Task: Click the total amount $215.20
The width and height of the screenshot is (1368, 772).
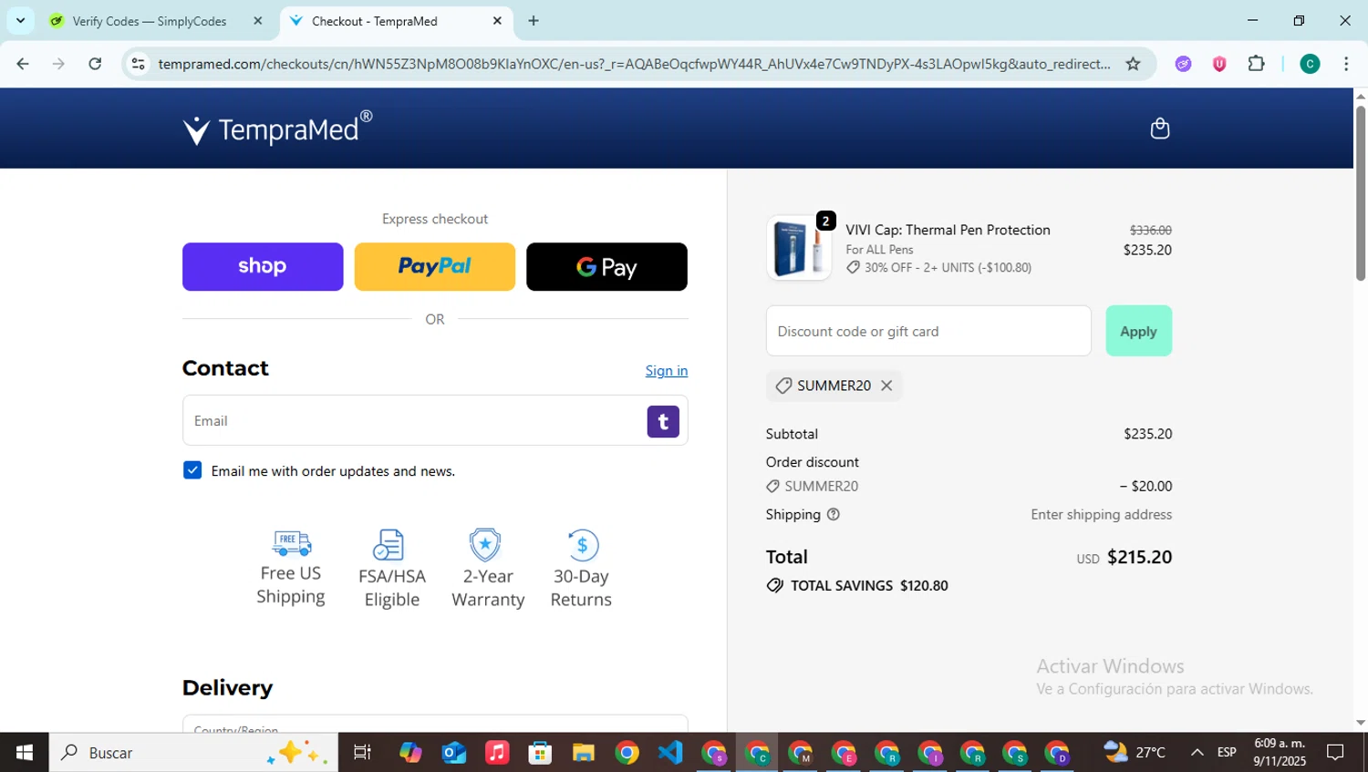Action: [1139, 557]
